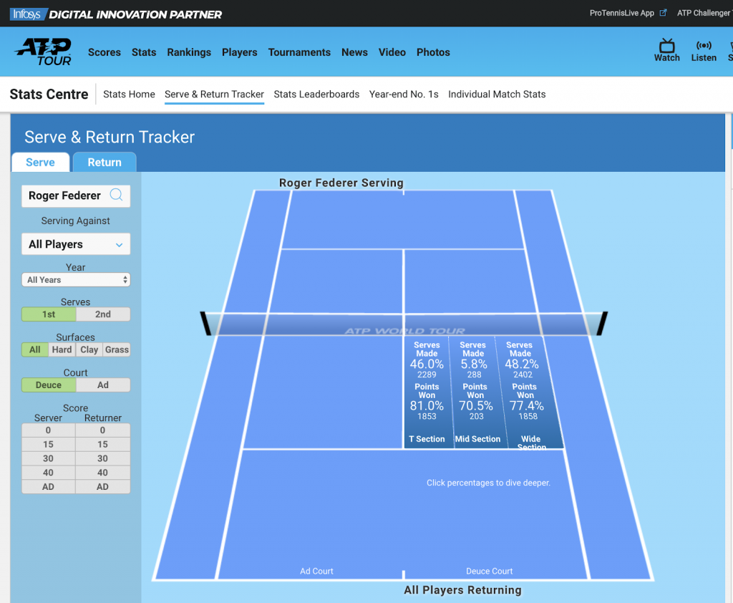The width and height of the screenshot is (733, 603).
Task: Click T Section 46.0% serves made
Action: 427,364
